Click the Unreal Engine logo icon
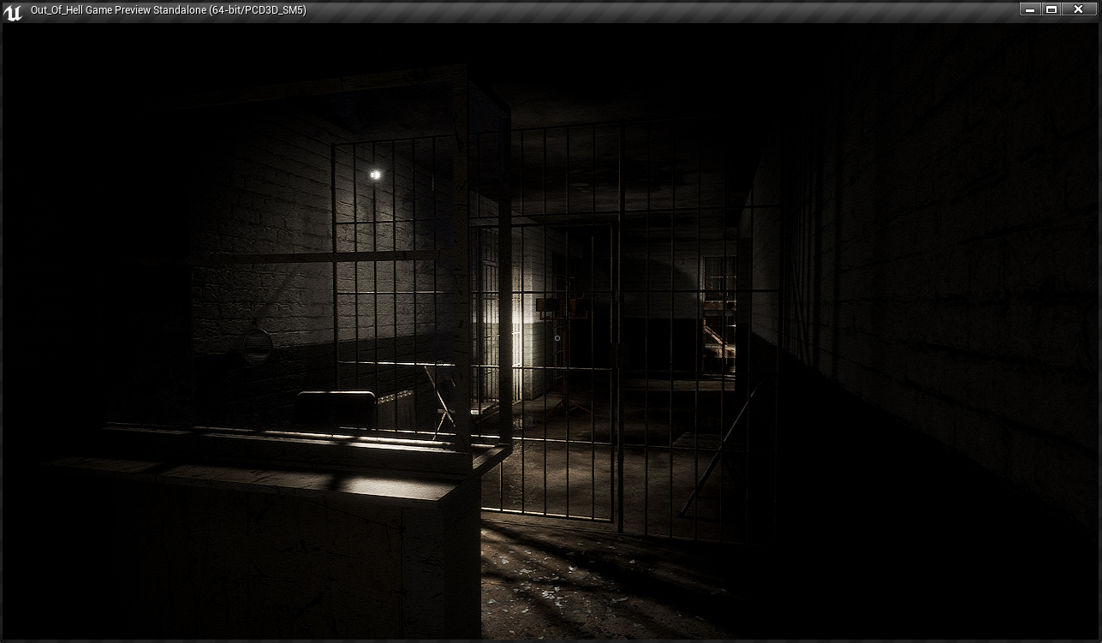 (13, 10)
